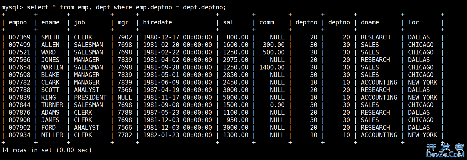
Task: Select the mgr column header
Action: 123,23
